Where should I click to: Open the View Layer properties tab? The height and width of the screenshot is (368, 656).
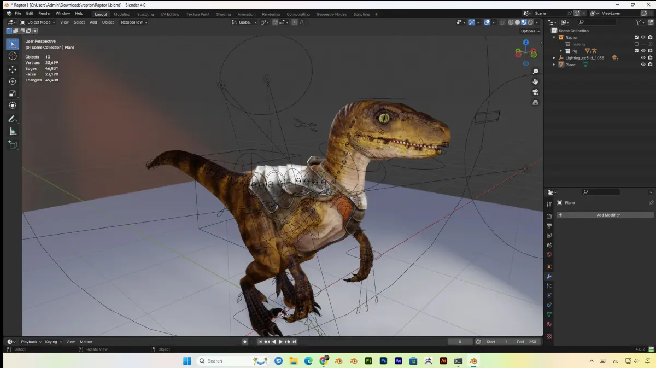coord(549,235)
